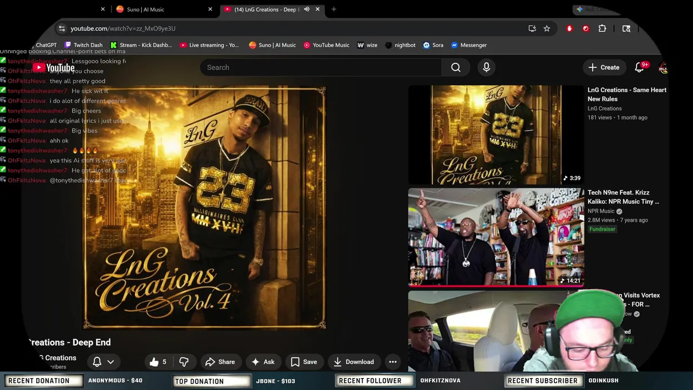
Task: Click the youtube.com address bar URL
Action: pyautogui.click(x=123, y=28)
